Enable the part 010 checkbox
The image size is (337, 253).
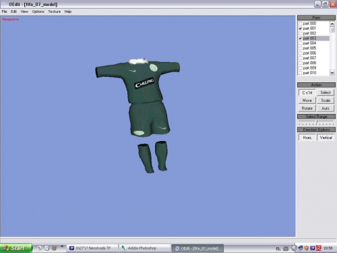(300, 73)
